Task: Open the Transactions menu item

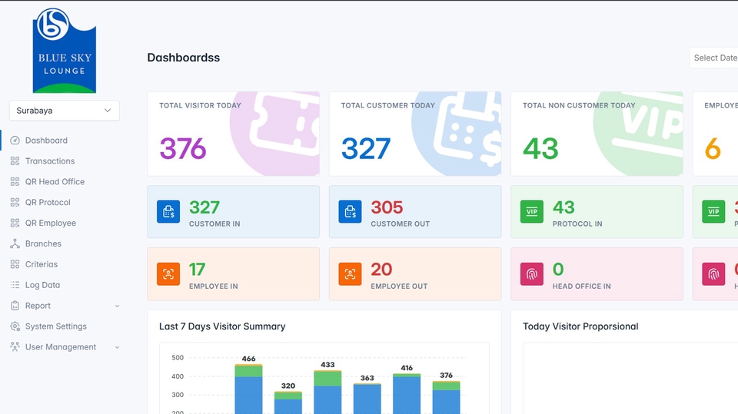Action: 50,161
